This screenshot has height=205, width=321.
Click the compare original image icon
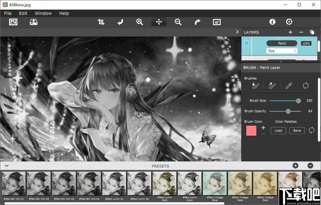point(217,22)
